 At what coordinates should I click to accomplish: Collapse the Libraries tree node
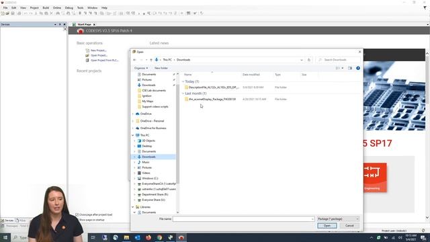[x=133, y=207]
